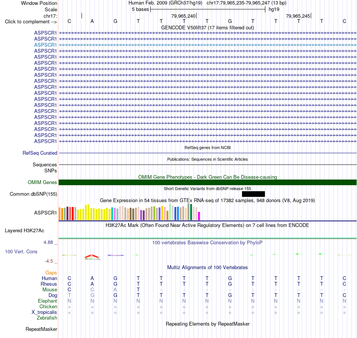Click the 'Gene Expression in 54 tissues' title
The height and width of the screenshot is (338, 357).
207,201
